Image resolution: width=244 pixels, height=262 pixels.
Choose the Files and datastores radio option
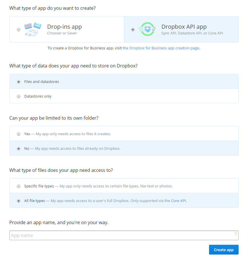[19, 82]
